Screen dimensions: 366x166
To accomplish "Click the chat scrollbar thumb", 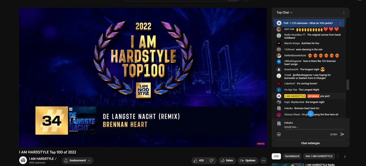I will [348, 85].
